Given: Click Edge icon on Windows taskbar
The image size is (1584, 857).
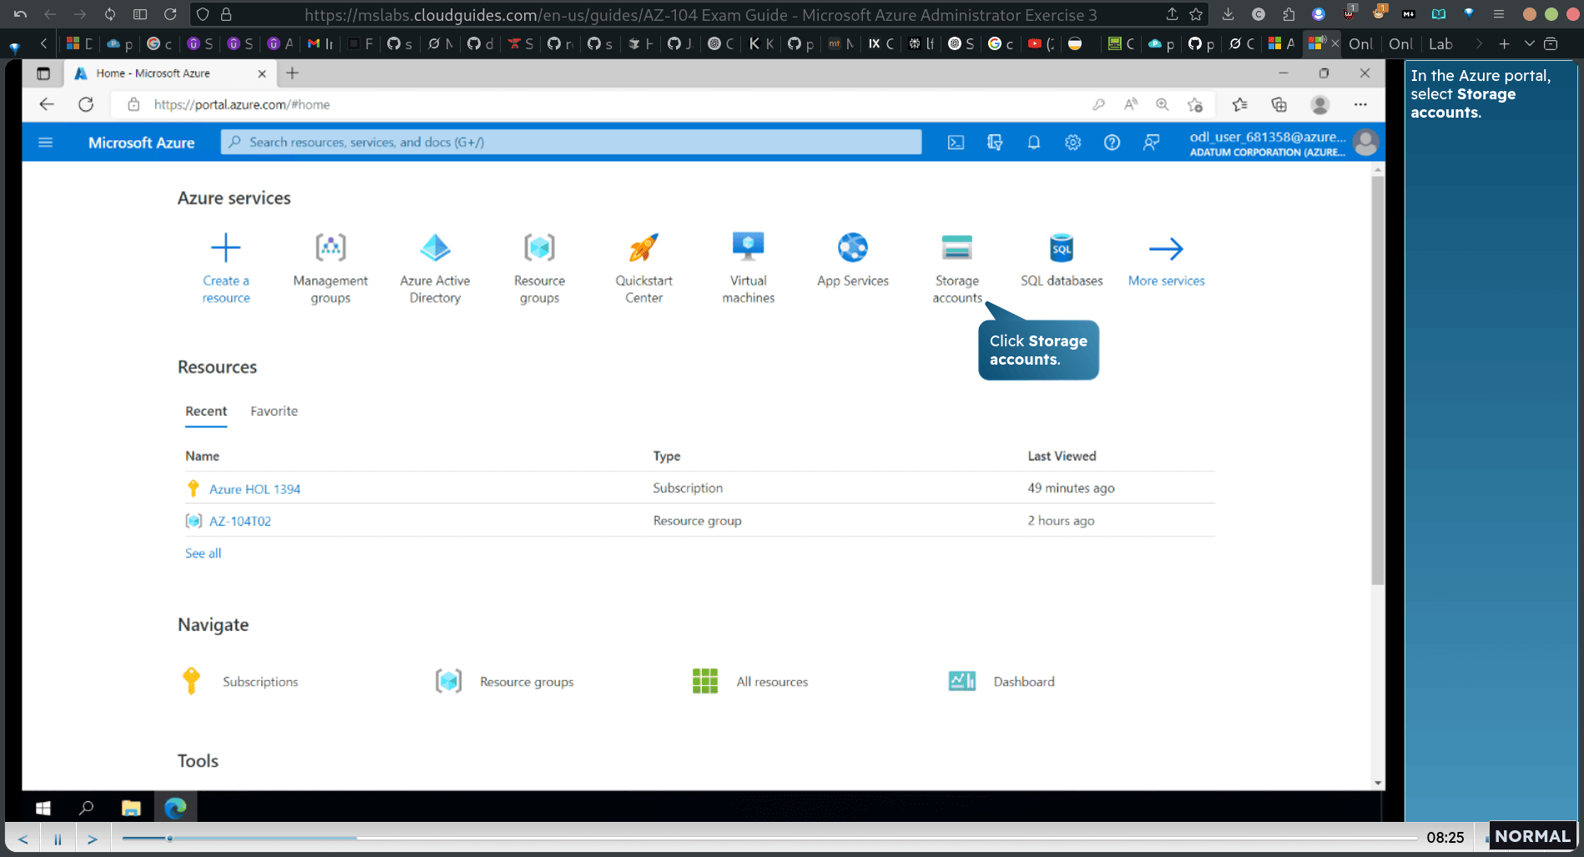Looking at the screenshot, I should (x=175, y=808).
